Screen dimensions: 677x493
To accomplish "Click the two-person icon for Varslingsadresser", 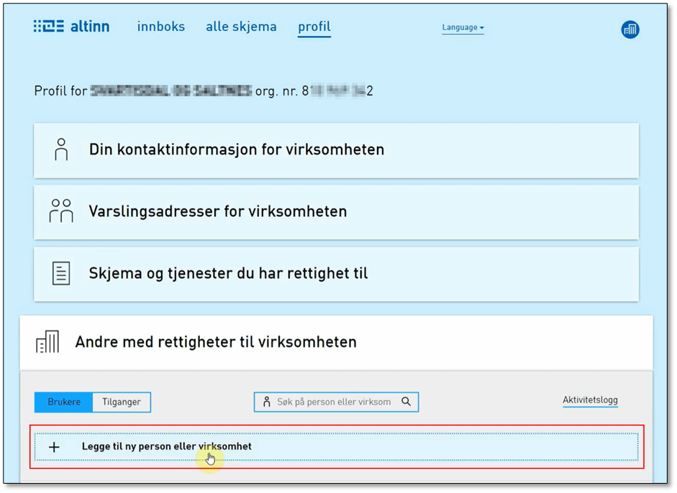I will 61,211.
